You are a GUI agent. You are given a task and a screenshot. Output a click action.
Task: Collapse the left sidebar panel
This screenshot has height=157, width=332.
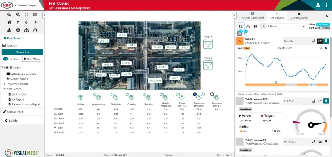point(44,15)
